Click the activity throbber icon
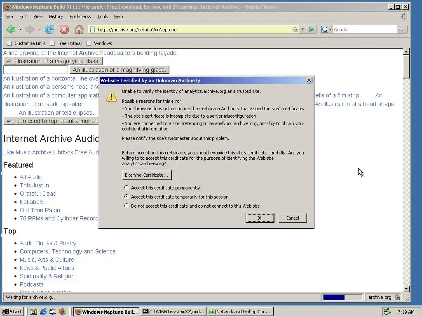The image size is (422, 317). pos(404,17)
